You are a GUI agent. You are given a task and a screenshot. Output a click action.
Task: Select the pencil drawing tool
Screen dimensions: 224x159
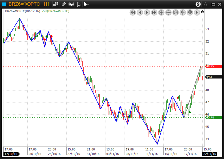coord(63,4)
